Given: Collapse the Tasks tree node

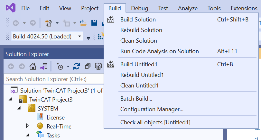Looking at the screenshot, I should (x=28, y=135).
